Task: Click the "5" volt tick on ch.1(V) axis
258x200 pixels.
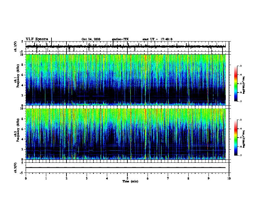Action: 23,42
